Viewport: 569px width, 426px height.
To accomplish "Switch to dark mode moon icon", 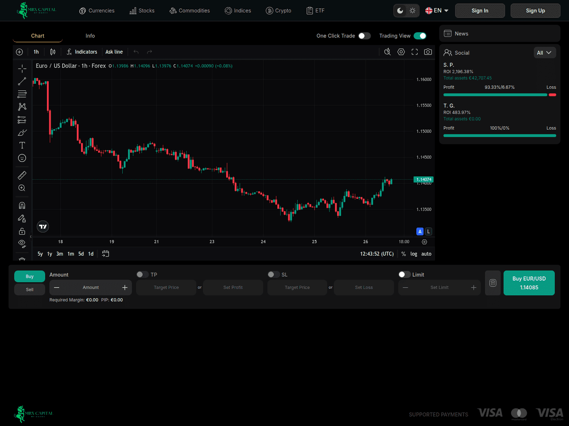I will 400,10.
